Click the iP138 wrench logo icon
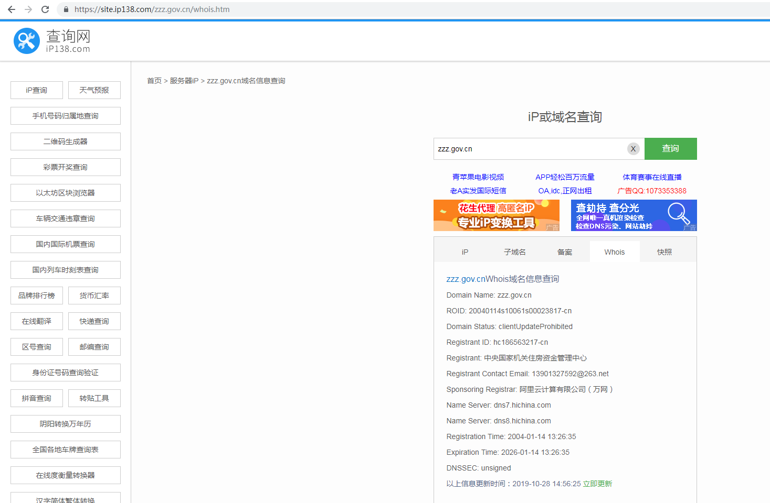The width and height of the screenshot is (770, 503). (x=27, y=41)
